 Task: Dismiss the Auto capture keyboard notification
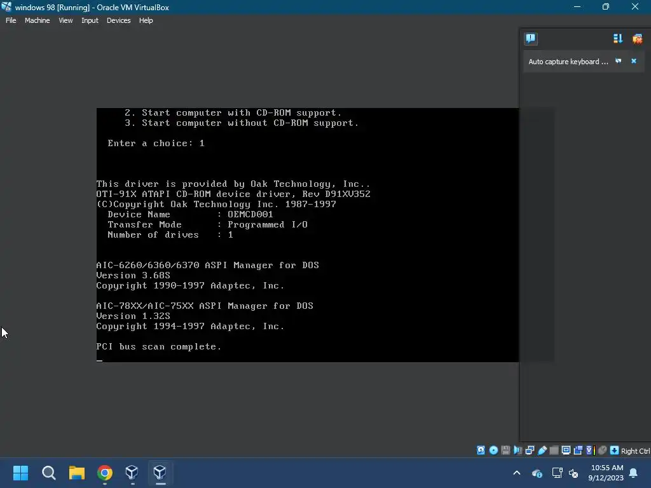point(634,61)
